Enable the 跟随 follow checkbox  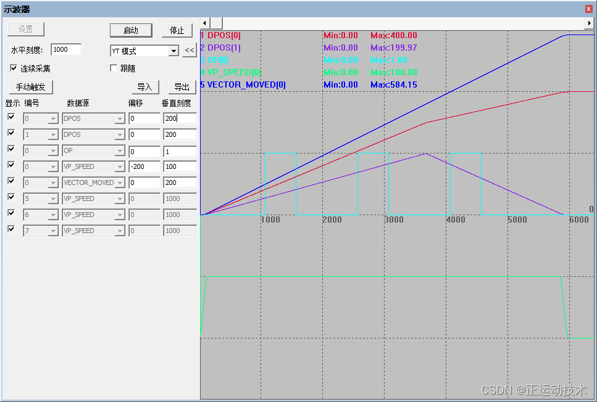pos(114,68)
